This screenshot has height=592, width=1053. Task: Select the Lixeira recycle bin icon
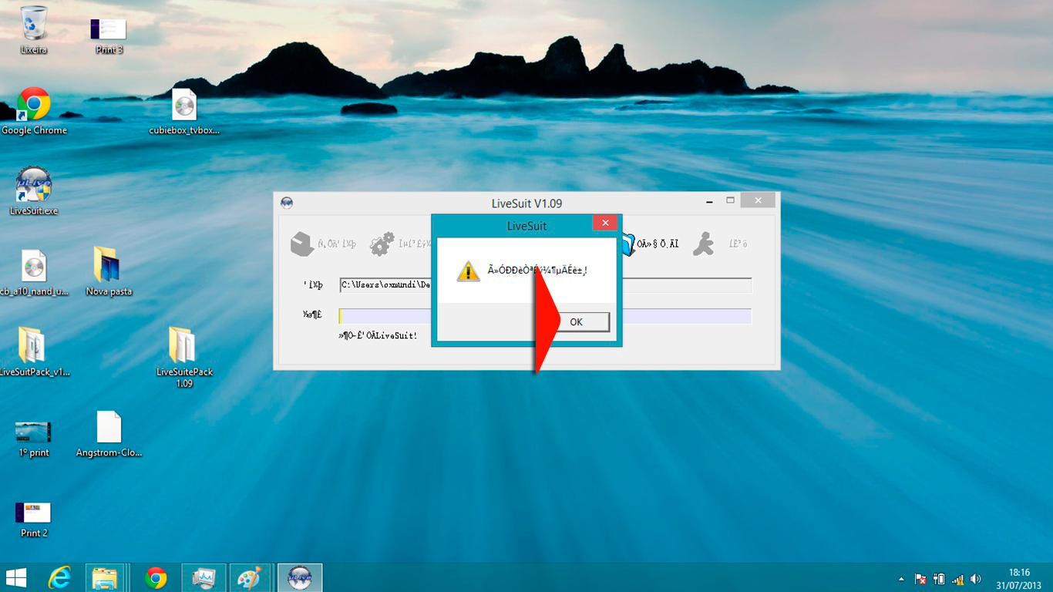(34, 30)
